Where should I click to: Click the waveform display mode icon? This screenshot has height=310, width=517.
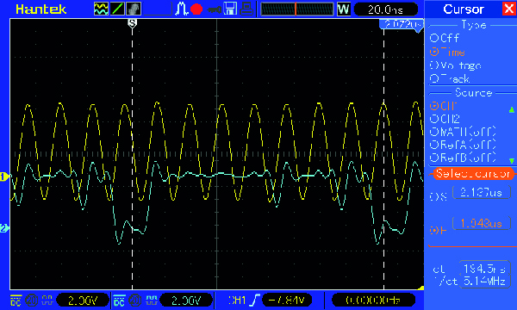pos(101,9)
